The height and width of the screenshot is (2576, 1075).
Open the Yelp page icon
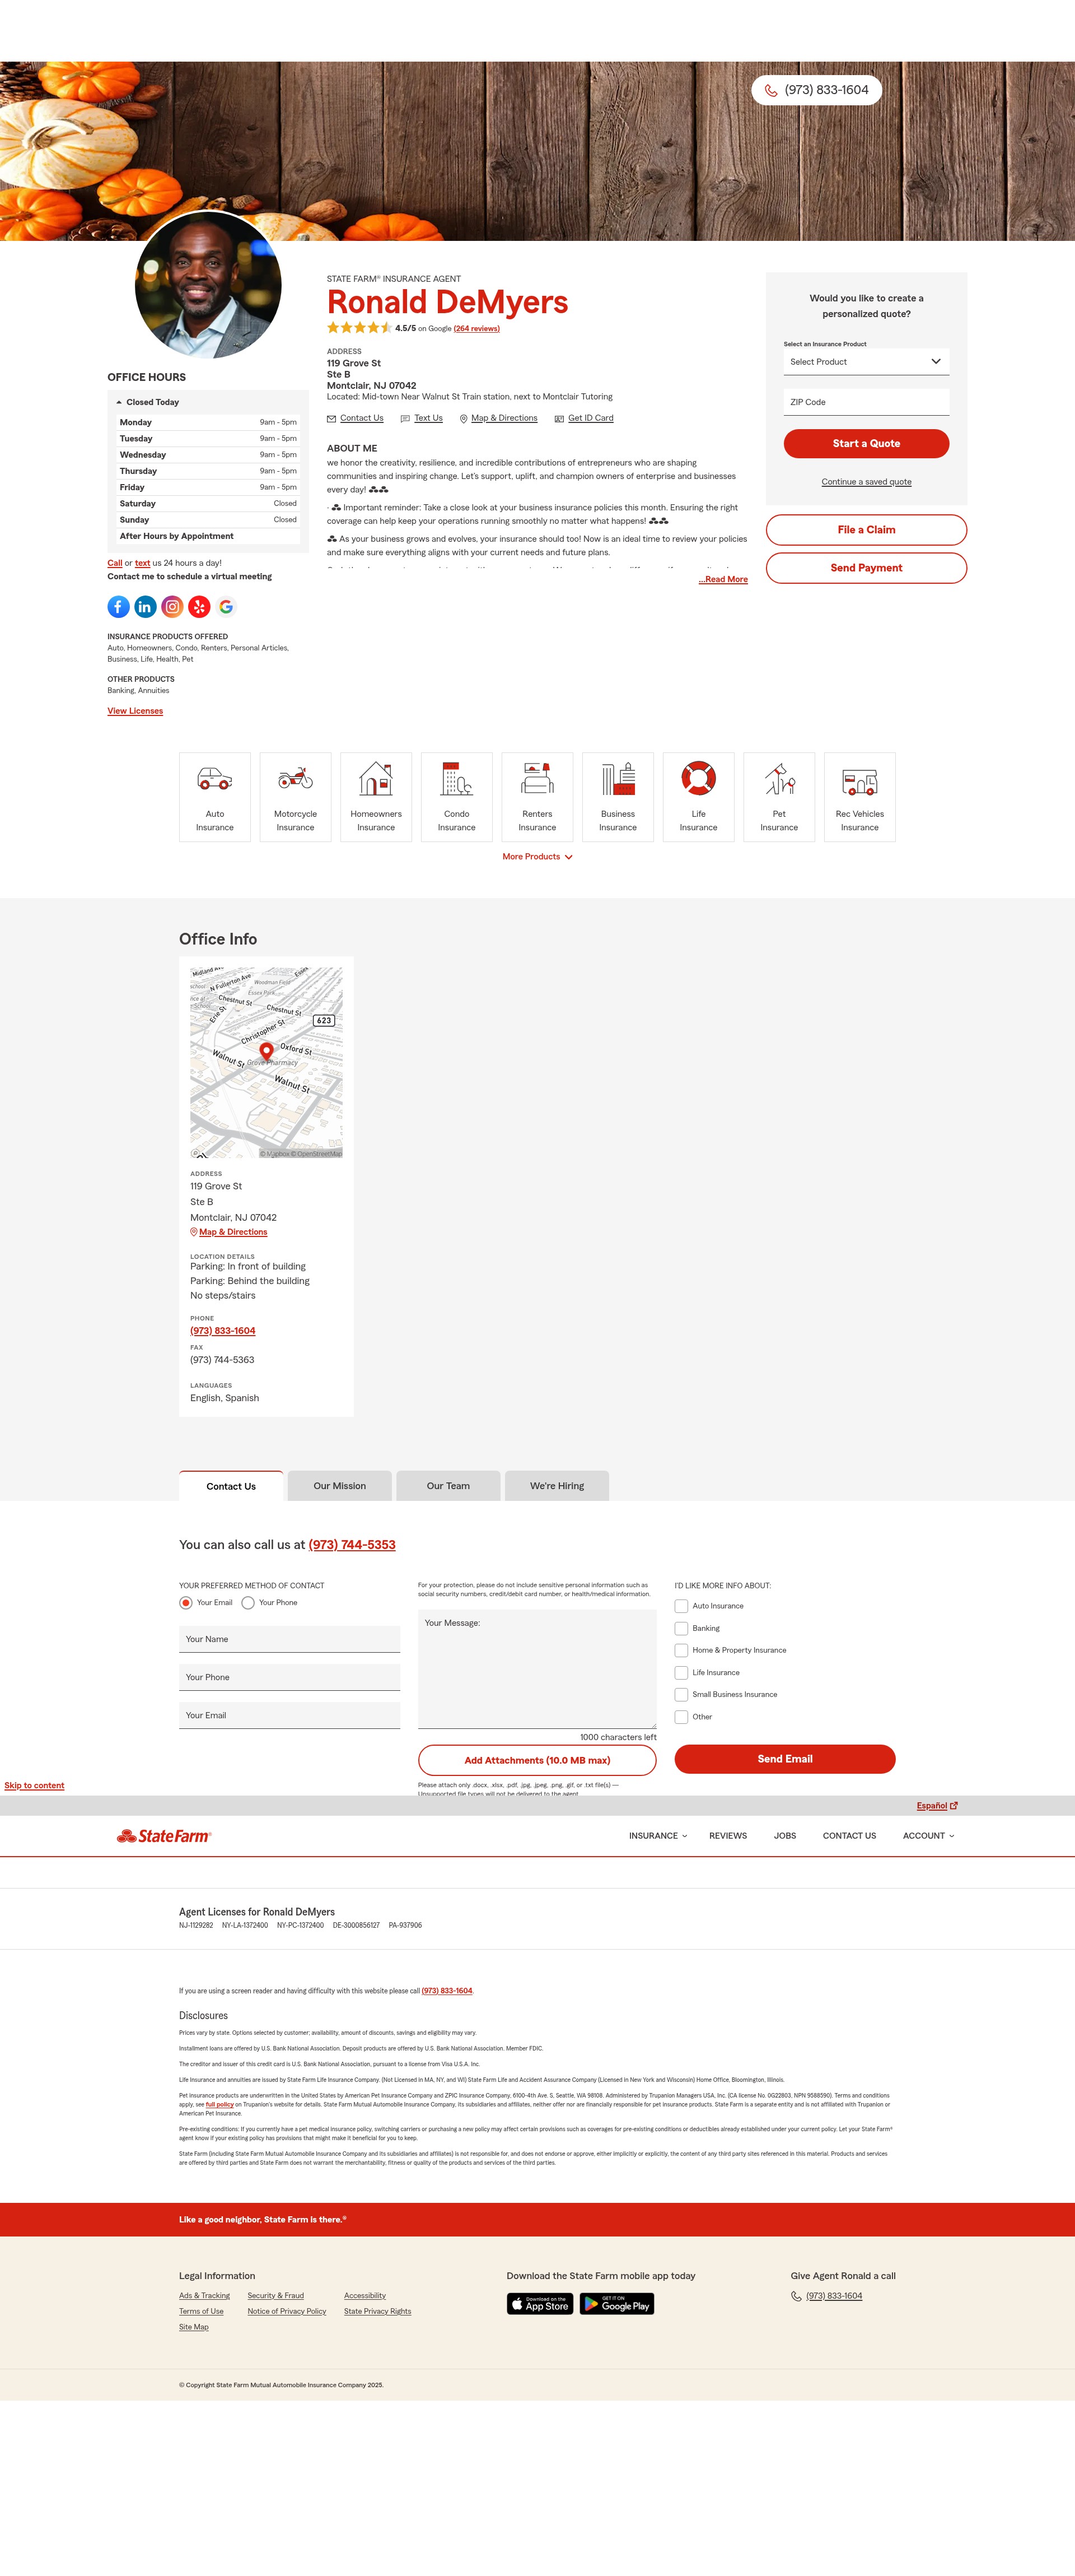(x=199, y=606)
